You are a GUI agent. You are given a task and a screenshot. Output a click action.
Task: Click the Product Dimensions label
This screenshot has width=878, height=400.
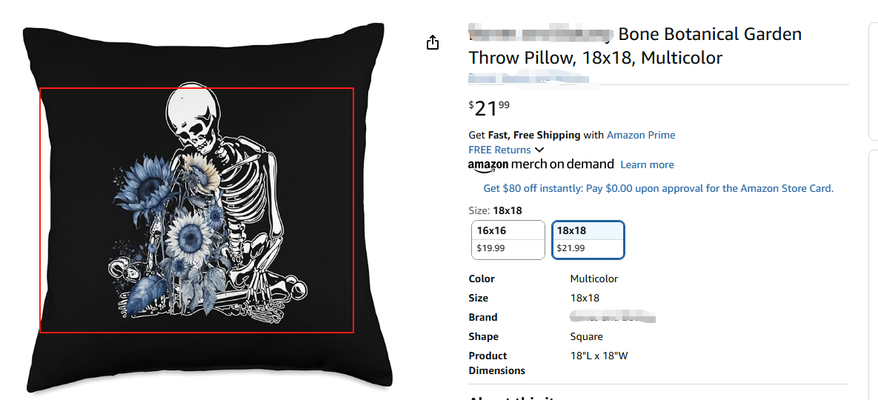click(x=496, y=363)
